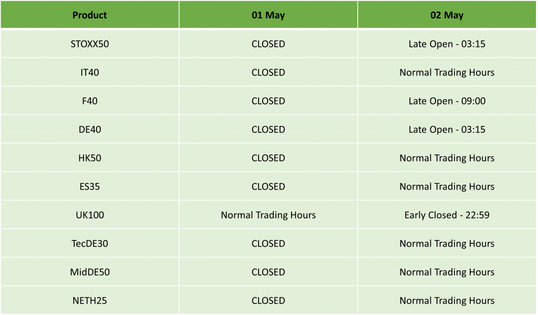
Task: Select STOXX50 Late Open - 03:15 cell
Action: [x=447, y=44]
